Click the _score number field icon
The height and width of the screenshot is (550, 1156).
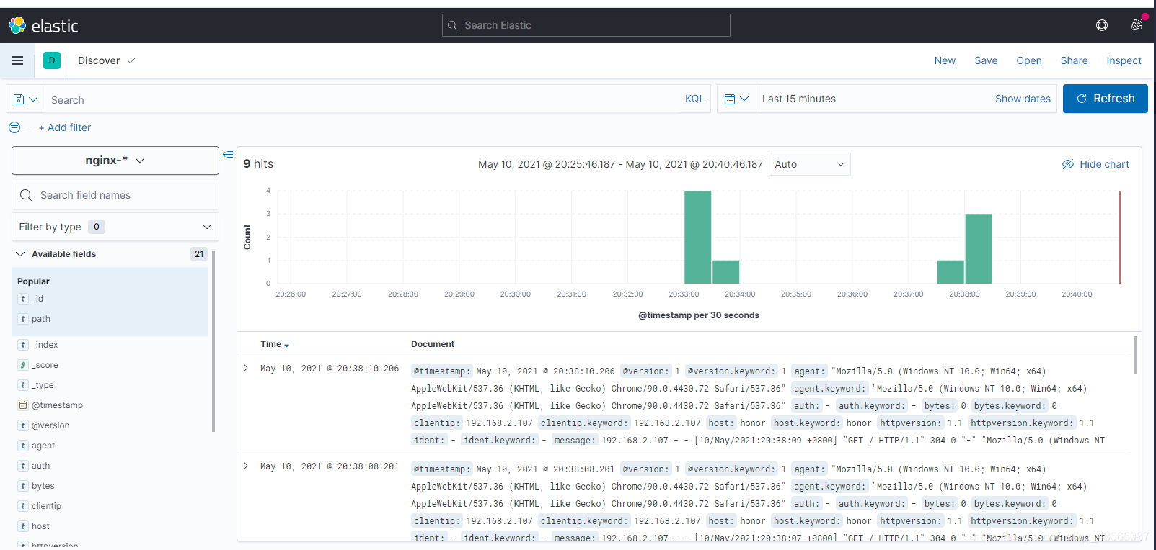point(23,365)
